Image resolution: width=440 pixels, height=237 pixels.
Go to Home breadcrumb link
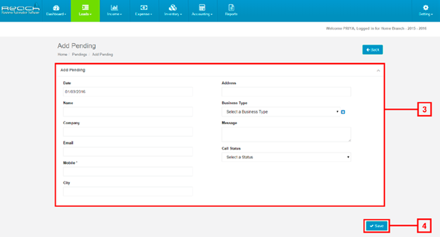click(x=62, y=54)
